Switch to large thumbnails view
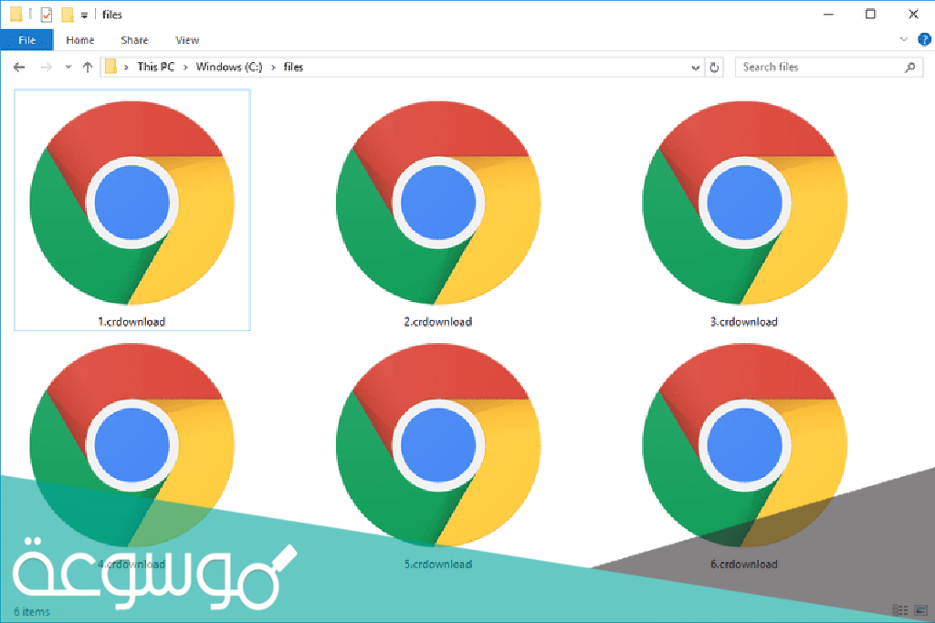The height and width of the screenshot is (623, 935). (920, 610)
